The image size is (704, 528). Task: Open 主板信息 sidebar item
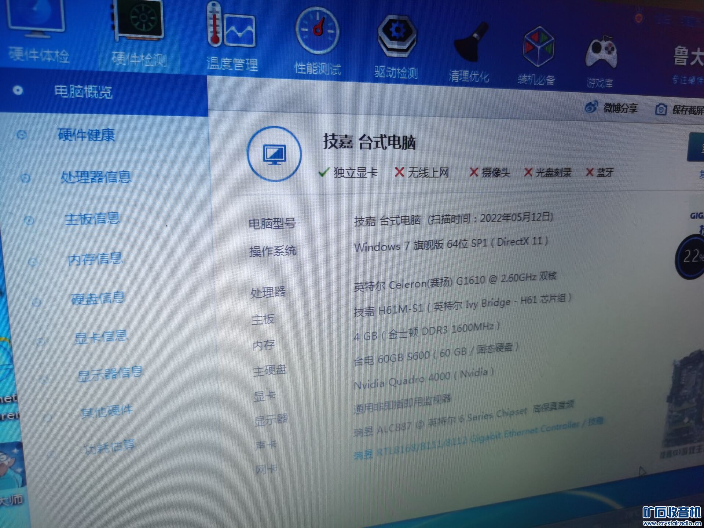pyautogui.click(x=92, y=219)
